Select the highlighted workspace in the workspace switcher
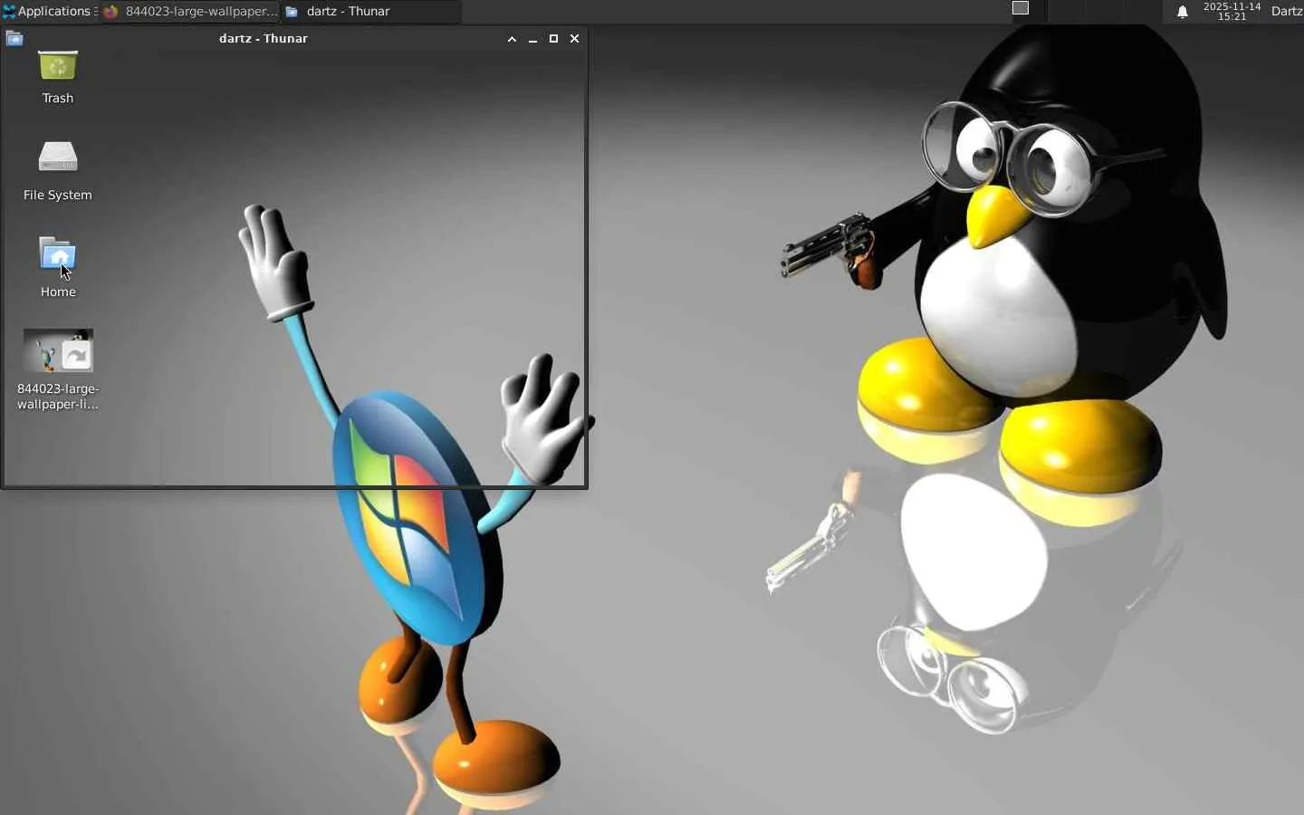1304x815 pixels. tap(1021, 9)
